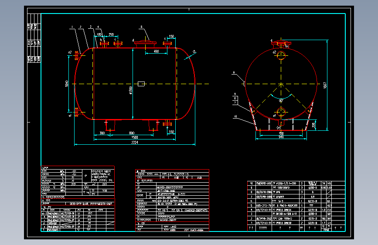Select the manhole flange on front view

tap(145, 44)
